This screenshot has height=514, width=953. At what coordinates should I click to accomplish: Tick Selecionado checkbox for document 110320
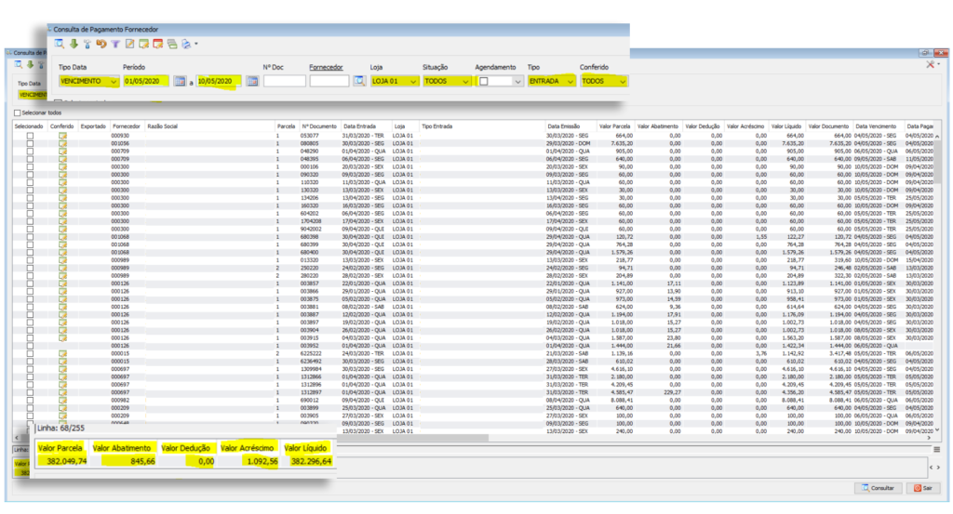click(30, 182)
